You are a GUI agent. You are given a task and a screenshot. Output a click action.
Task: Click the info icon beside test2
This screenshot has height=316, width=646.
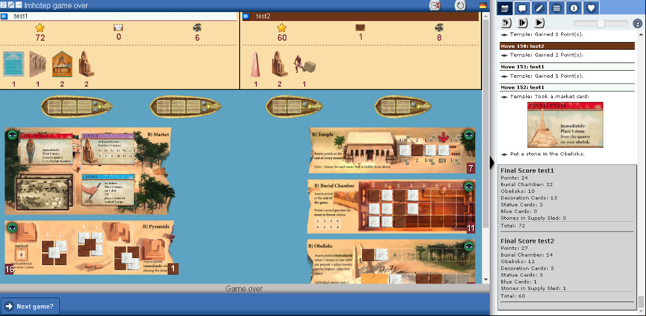pyautogui.click(x=246, y=17)
